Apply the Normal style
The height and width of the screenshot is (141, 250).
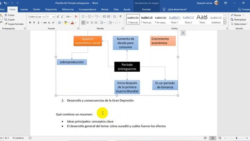point(133,19)
